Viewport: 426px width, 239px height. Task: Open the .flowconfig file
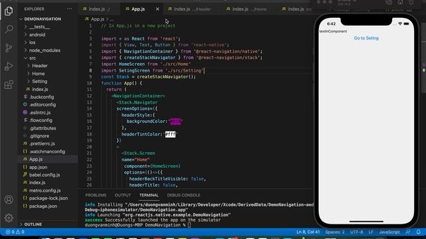coord(41,120)
